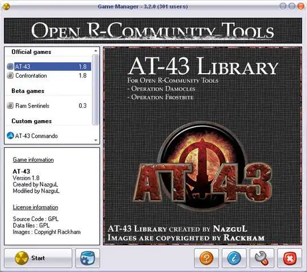The image size is (307, 272).
Task: Open help with the orange question mark
Action: point(207,258)
